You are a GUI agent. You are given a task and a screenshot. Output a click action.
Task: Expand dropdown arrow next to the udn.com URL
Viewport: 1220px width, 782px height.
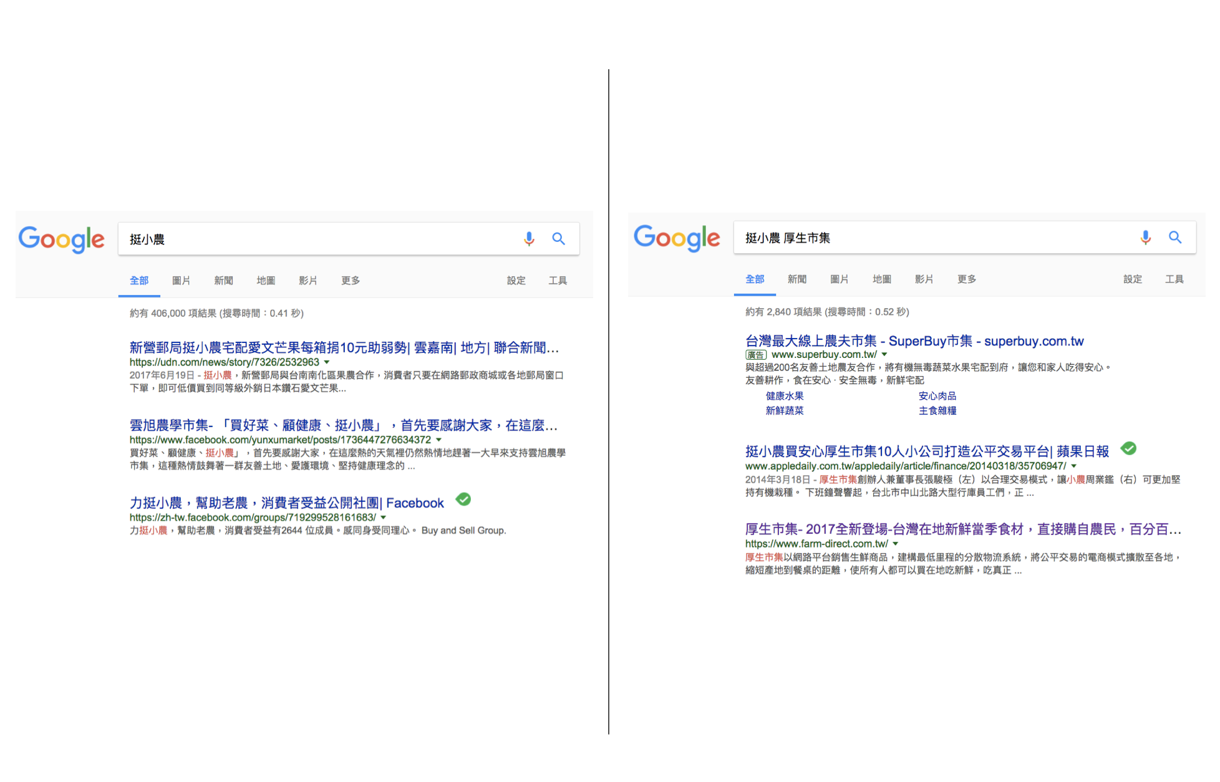coord(327,362)
